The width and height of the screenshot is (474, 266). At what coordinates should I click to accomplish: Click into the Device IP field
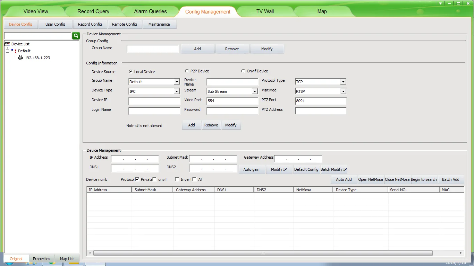click(x=154, y=101)
